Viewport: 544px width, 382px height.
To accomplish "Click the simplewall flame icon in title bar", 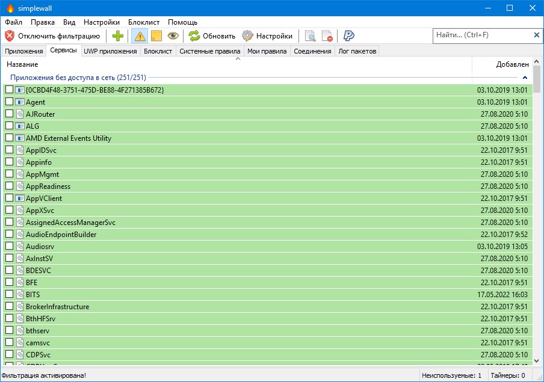I will point(10,8).
